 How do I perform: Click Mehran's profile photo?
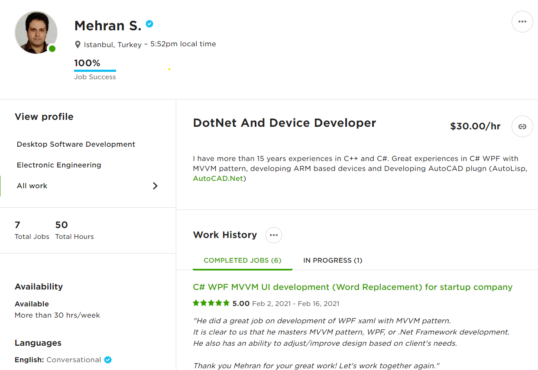click(36, 32)
